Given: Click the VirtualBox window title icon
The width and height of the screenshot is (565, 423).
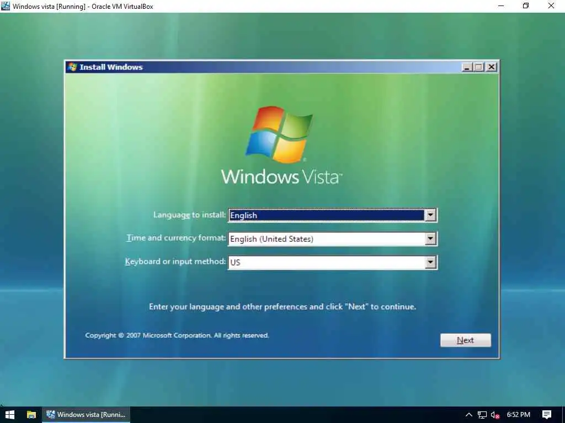Looking at the screenshot, I should point(5,6).
